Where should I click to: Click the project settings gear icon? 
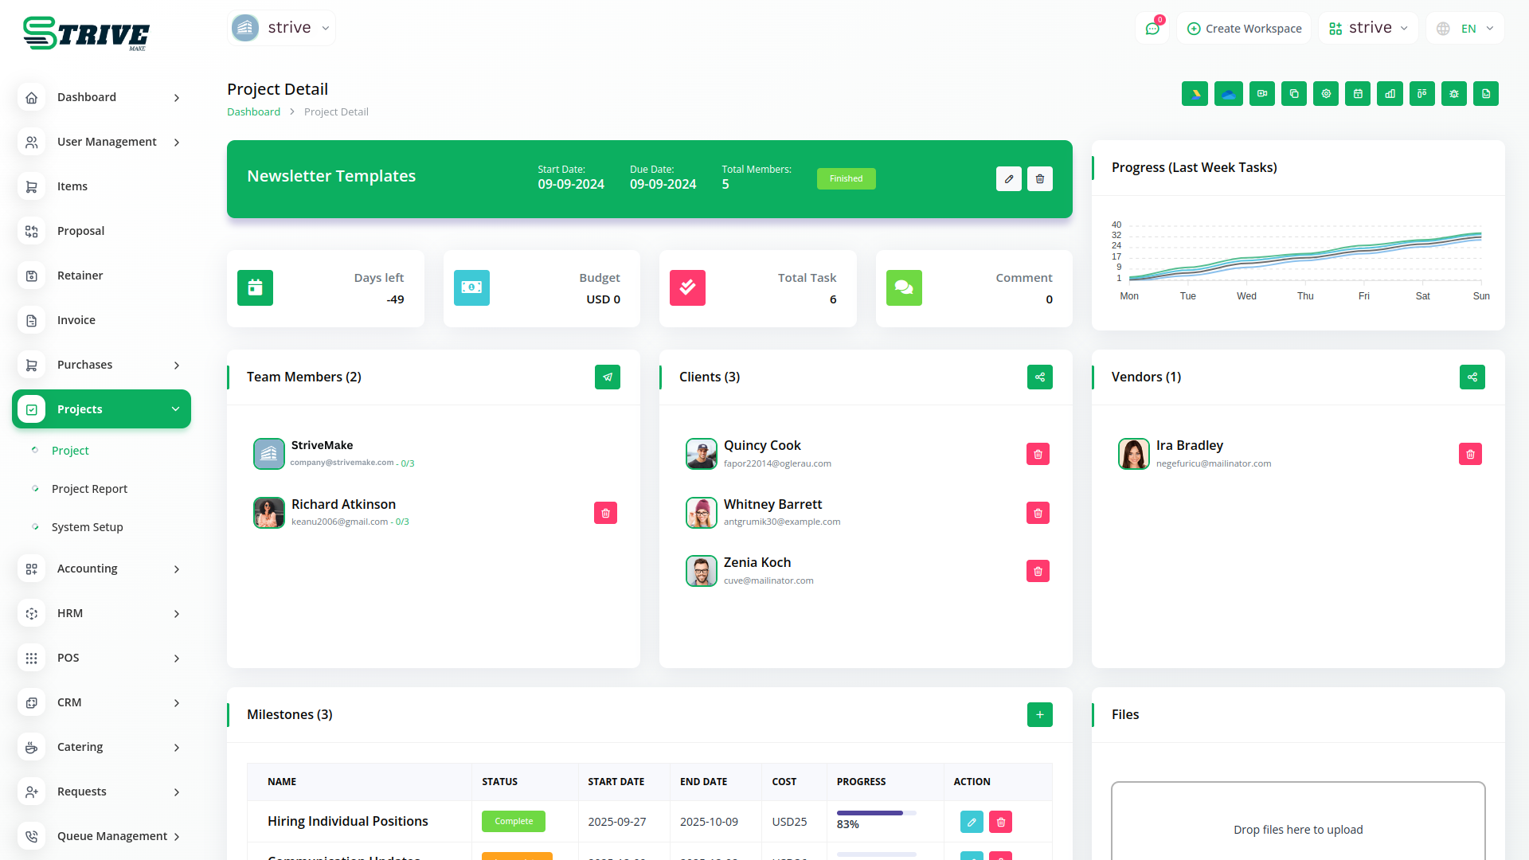[x=1326, y=94]
